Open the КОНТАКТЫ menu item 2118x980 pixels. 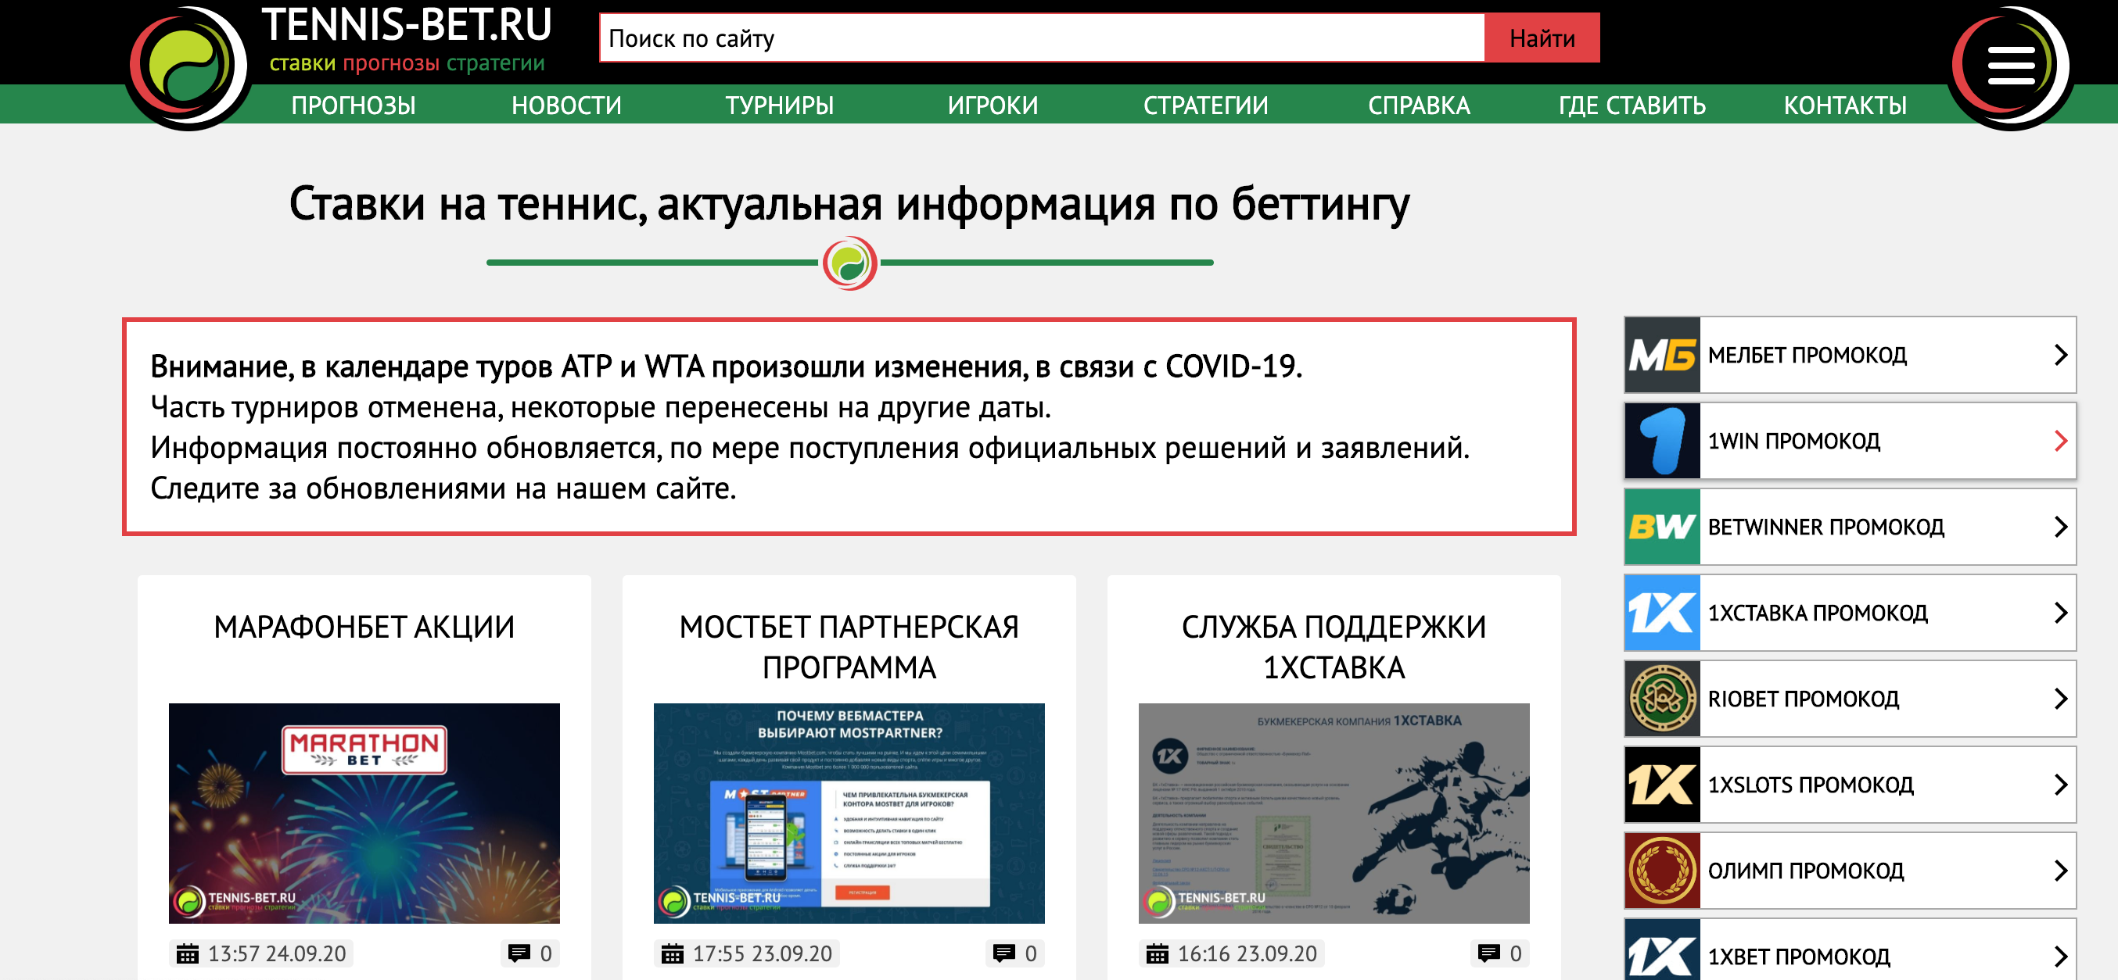point(1845,106)
